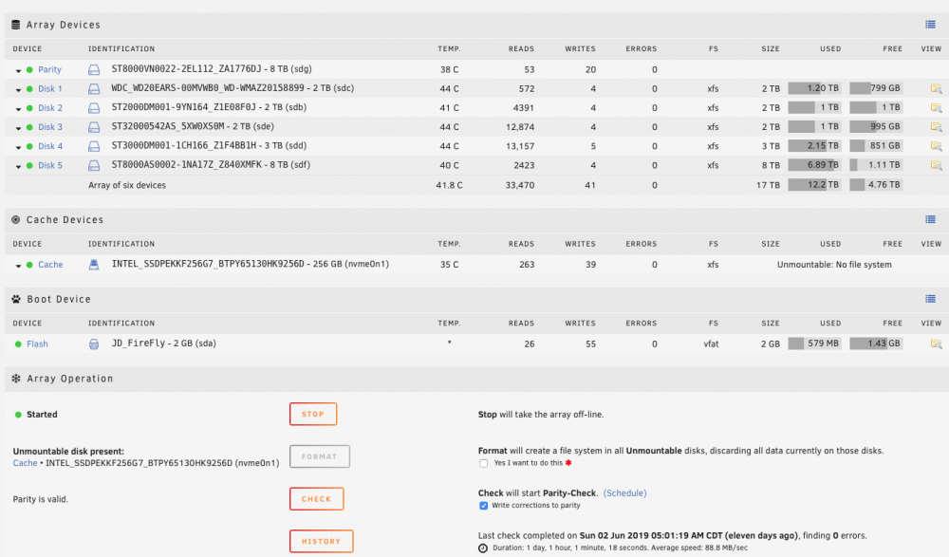This screenshot has height=557, width=949.
Task: Click the FORMAT button
Action: point(320,456)
